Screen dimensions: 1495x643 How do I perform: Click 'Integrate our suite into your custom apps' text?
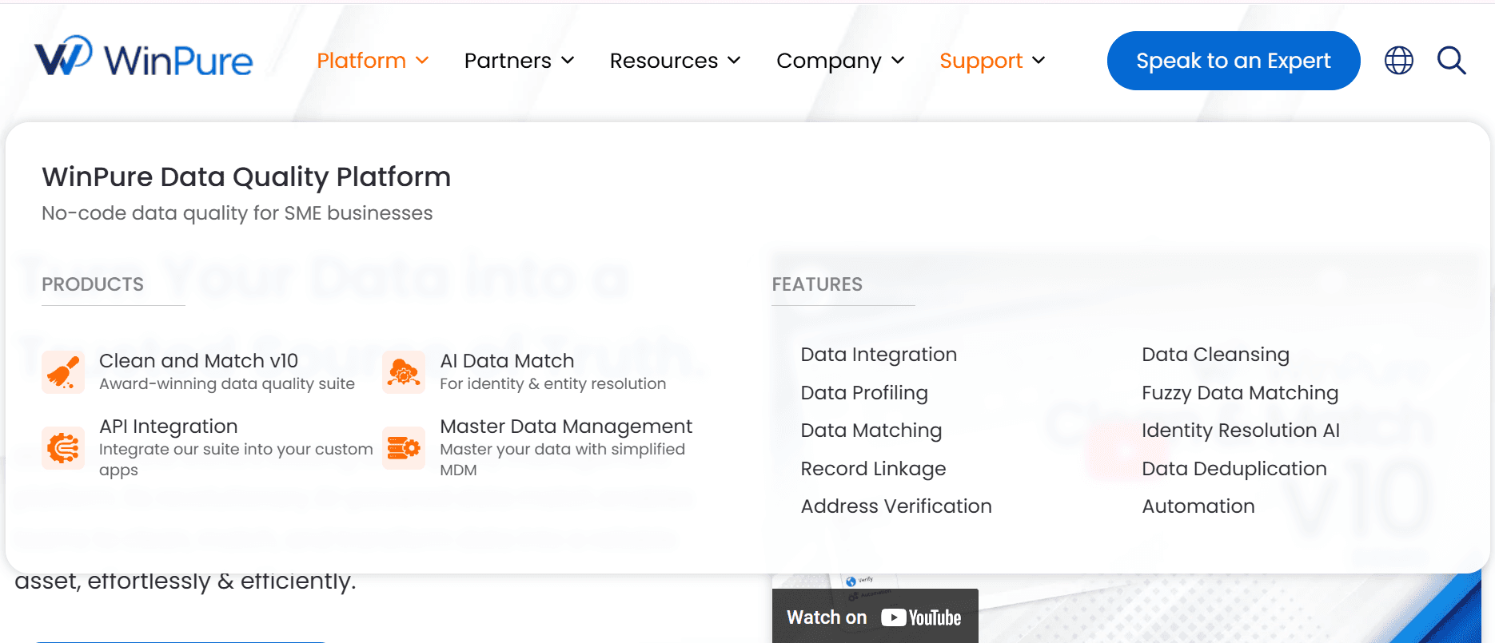tap(236, 459)
